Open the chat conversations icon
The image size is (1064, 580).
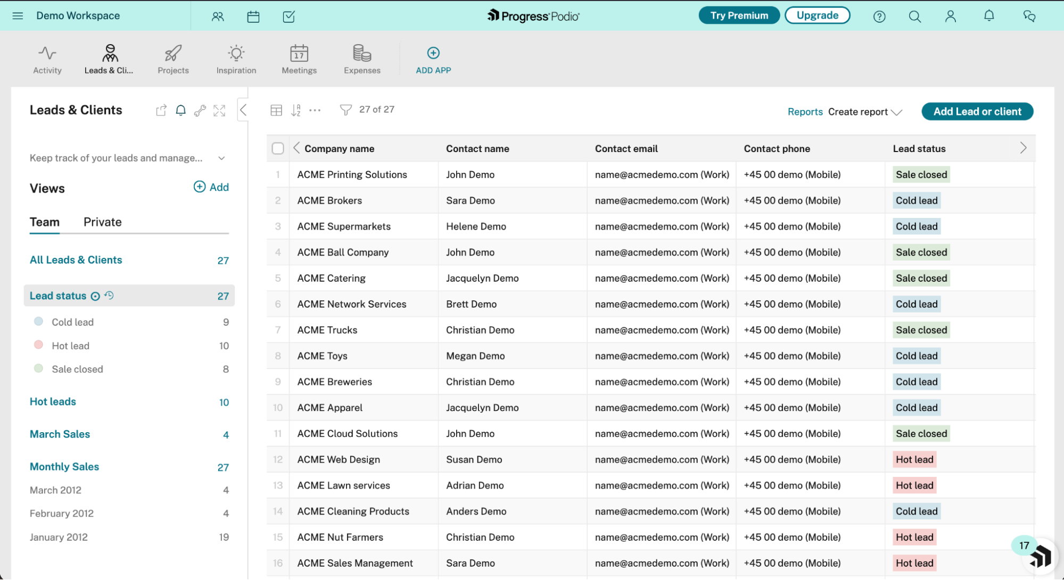(1029, 16)
